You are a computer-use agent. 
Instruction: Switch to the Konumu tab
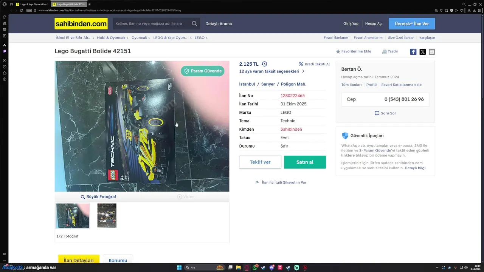click(x=118, y=260)
